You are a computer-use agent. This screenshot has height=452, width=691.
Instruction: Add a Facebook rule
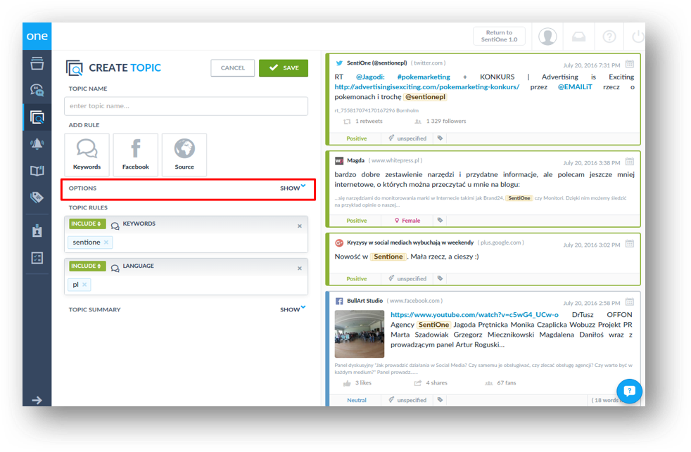click(136, 155)
